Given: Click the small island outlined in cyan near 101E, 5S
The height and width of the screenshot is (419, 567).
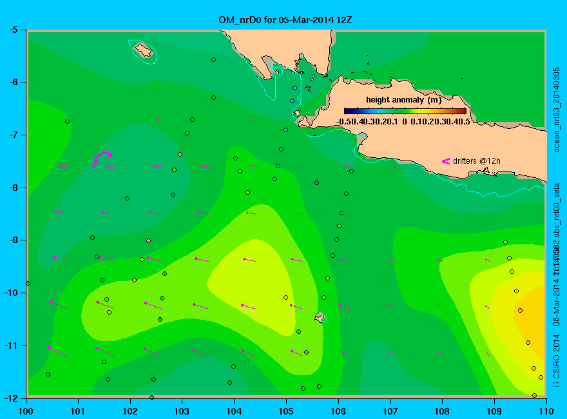Looking at the screenshot, I should (x=143, y=50).
